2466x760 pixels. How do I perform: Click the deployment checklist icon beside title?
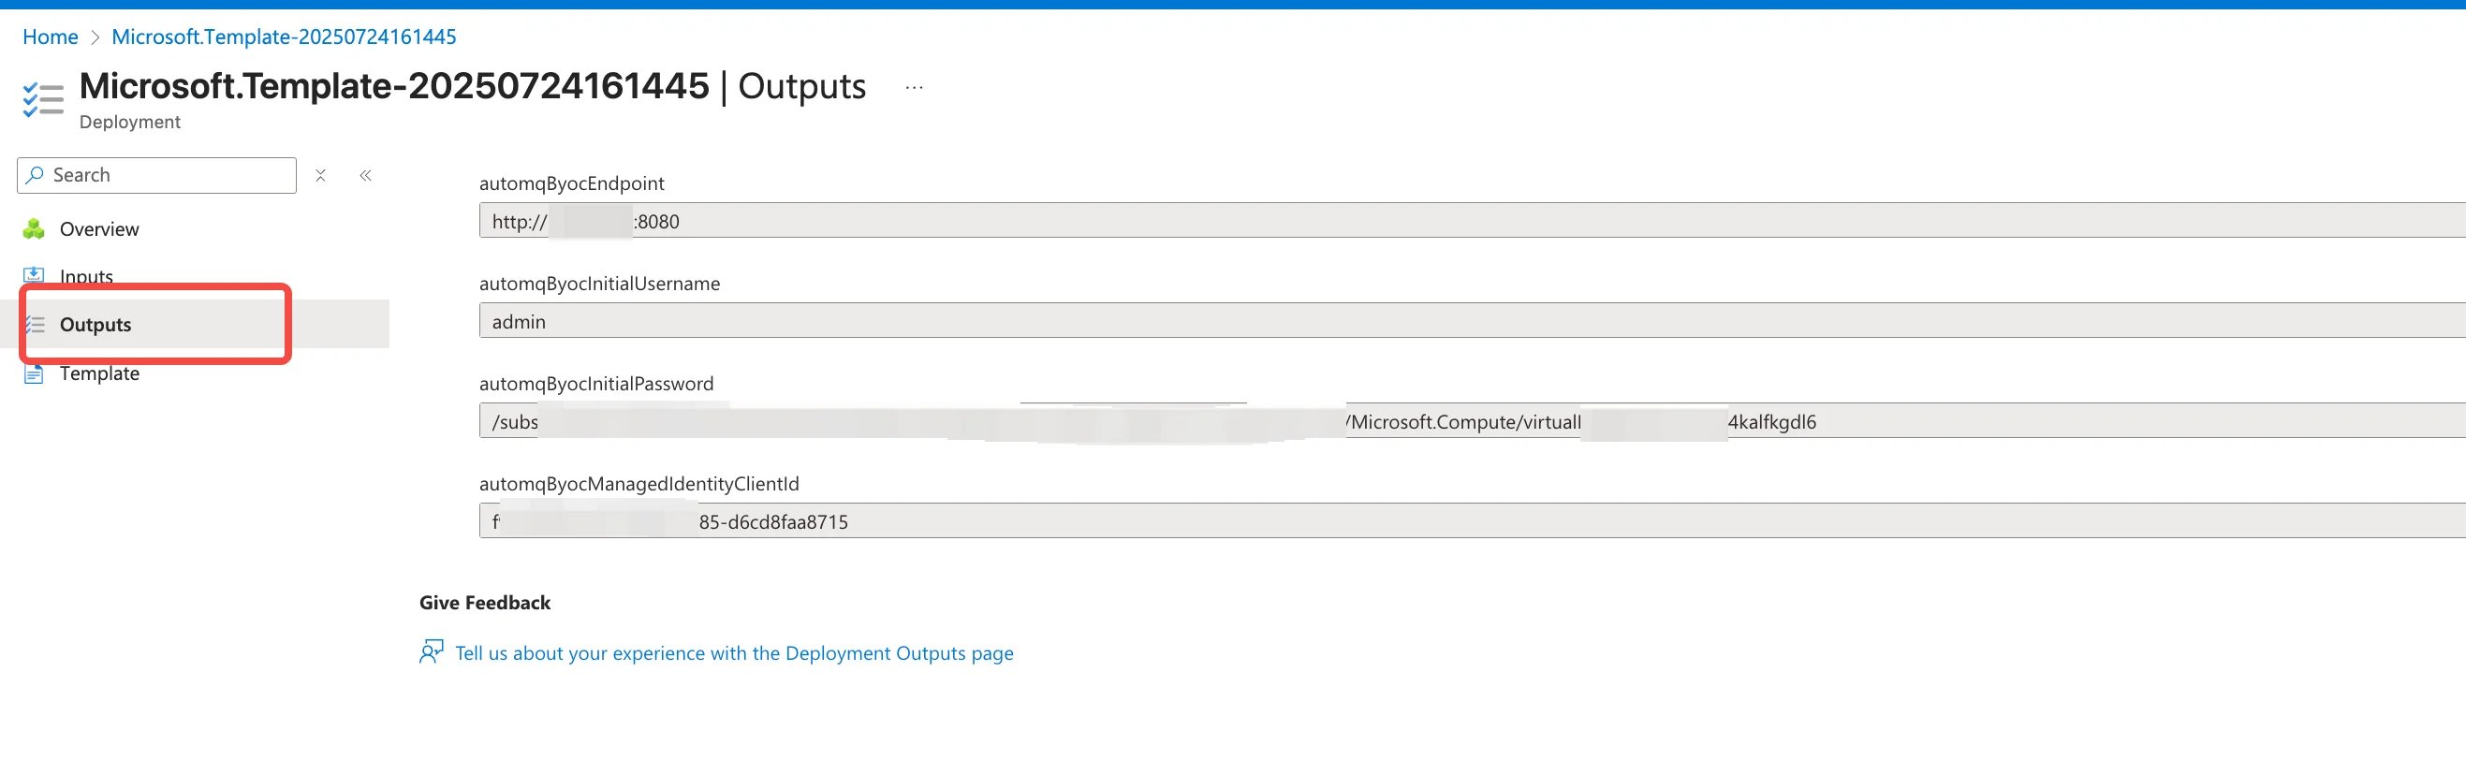click(x=43, y=99)
